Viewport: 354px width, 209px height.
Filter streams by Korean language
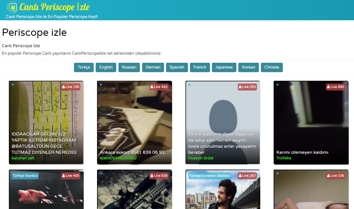point(249,67)
